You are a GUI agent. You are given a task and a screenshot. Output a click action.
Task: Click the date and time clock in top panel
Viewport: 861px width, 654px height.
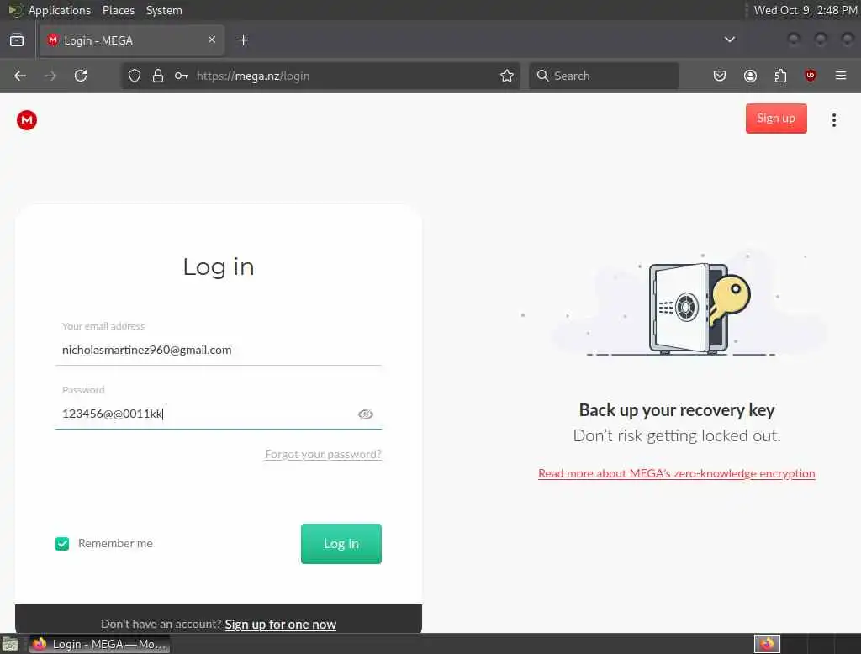pyautogui.click(x=805, y=10)
